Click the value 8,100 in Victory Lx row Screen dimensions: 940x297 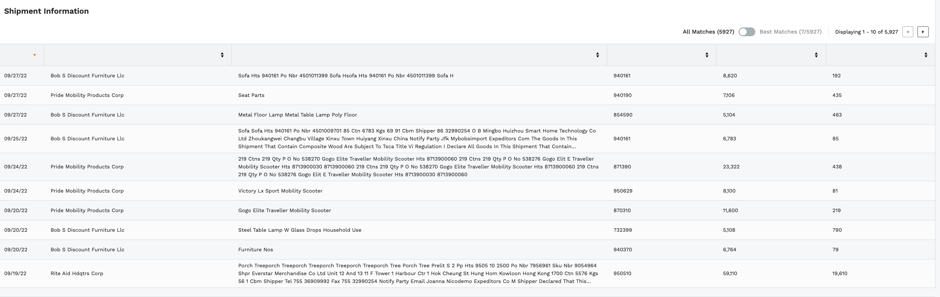click(729, 191)
